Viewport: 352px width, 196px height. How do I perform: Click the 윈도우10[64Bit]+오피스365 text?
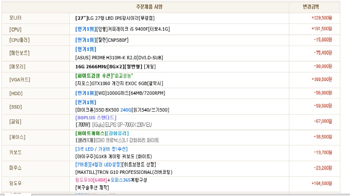click(111, 180)
